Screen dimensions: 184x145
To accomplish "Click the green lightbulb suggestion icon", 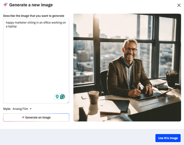I will tap(57, 97).
